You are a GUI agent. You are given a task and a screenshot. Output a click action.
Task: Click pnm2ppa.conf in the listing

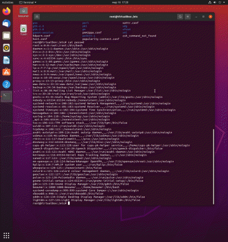[x=92, y=32]
